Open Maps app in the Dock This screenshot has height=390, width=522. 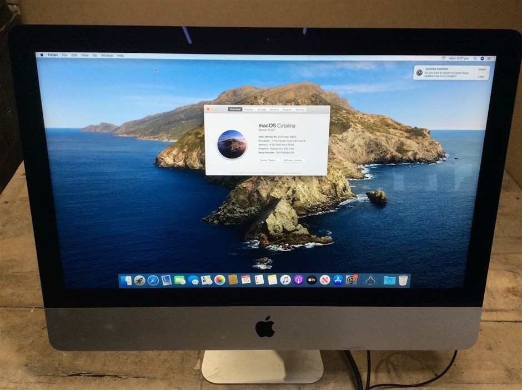tap(207, 280)
